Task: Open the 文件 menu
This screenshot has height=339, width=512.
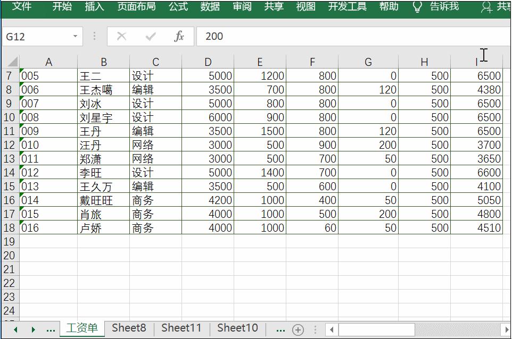Action: (22, 7)
